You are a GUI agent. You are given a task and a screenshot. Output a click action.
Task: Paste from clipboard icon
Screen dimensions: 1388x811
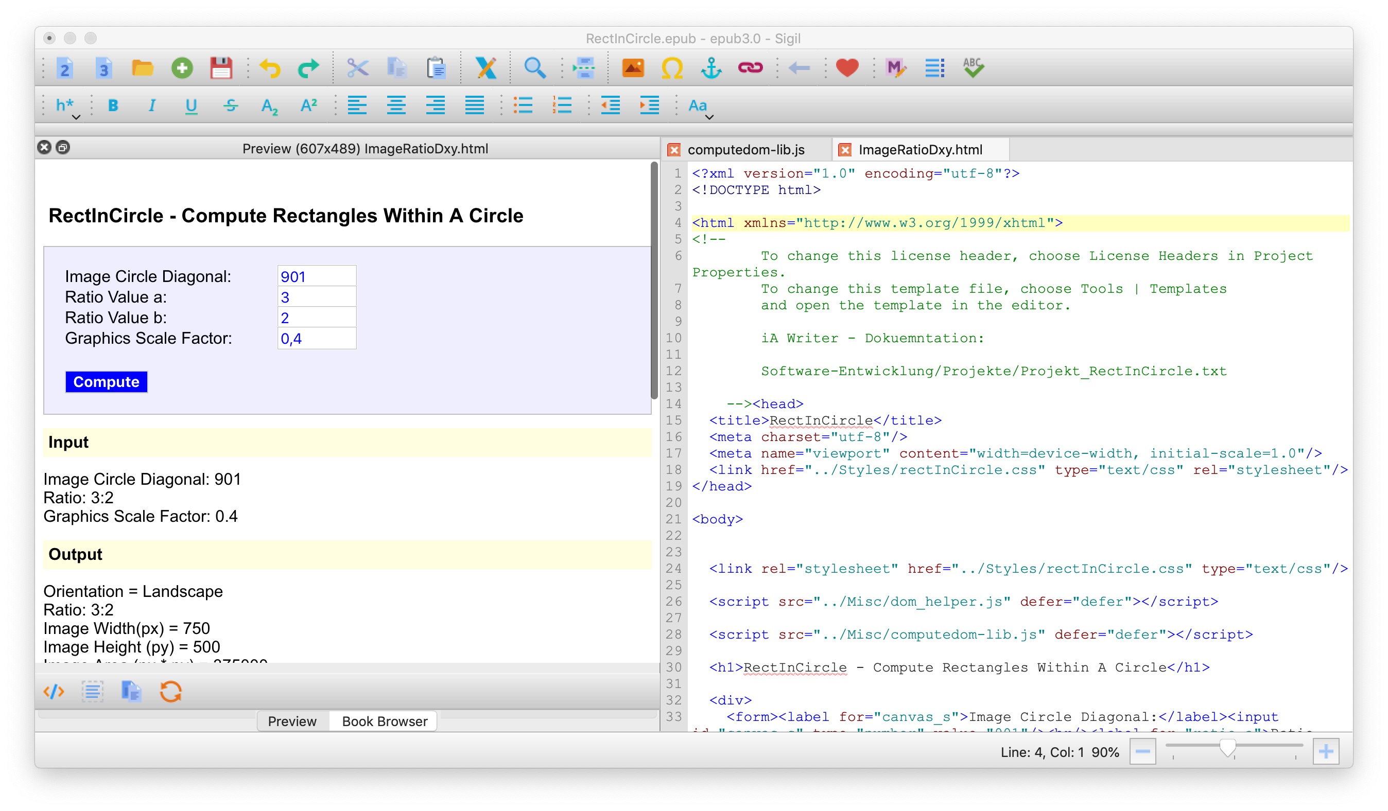[436, 68]
